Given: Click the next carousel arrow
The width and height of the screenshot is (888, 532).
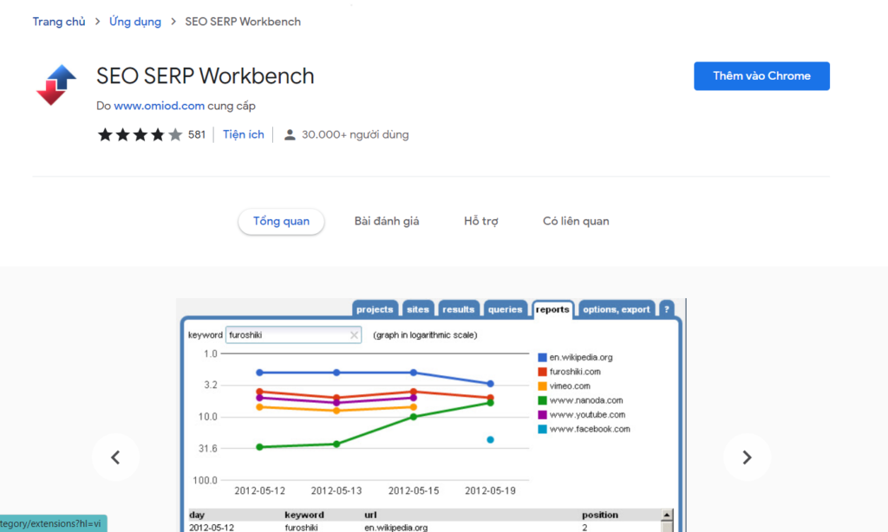Looking at the screenshot, I should [747, 457].
